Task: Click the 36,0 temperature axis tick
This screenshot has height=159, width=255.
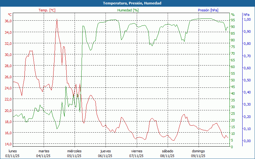Action: (x=8, y=21)
